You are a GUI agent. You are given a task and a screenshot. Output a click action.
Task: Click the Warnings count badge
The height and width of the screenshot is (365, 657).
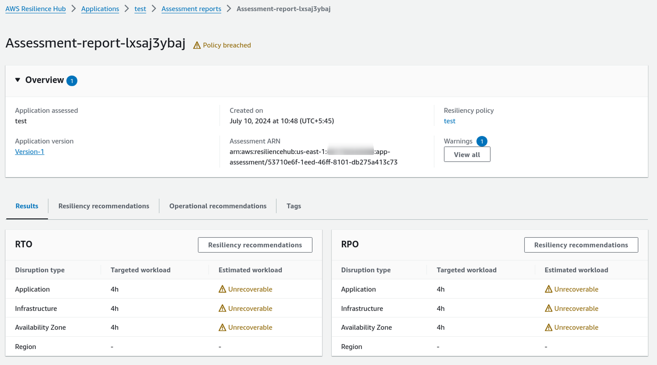[482, 141]
